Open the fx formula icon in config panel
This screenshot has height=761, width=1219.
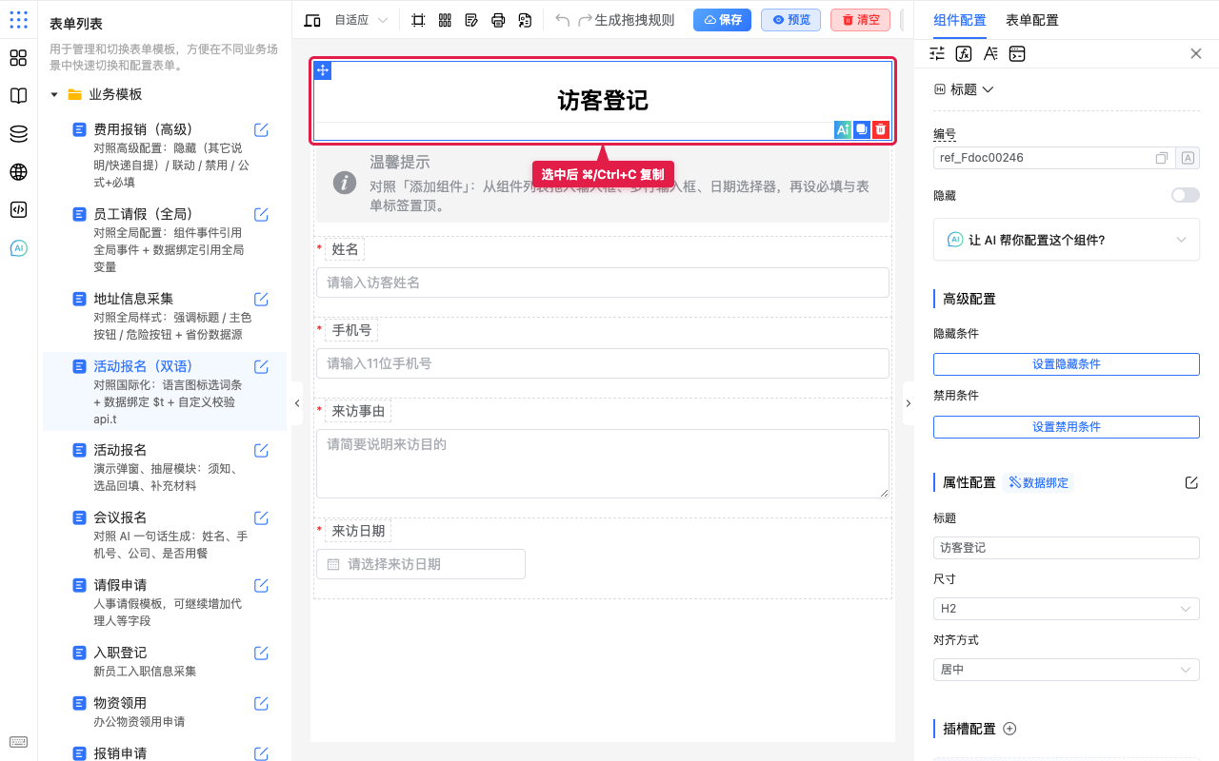pos(964,53)
